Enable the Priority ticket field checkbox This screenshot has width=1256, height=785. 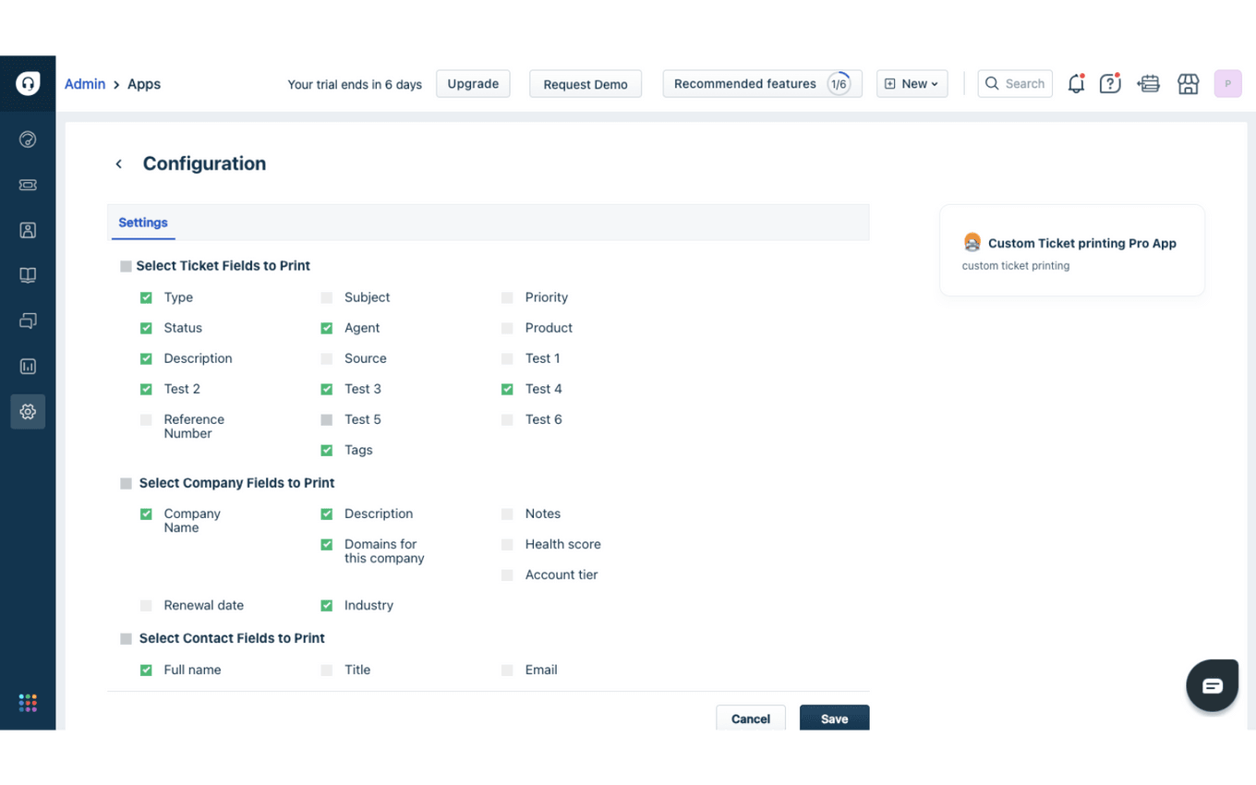click(x=507, y=297)
